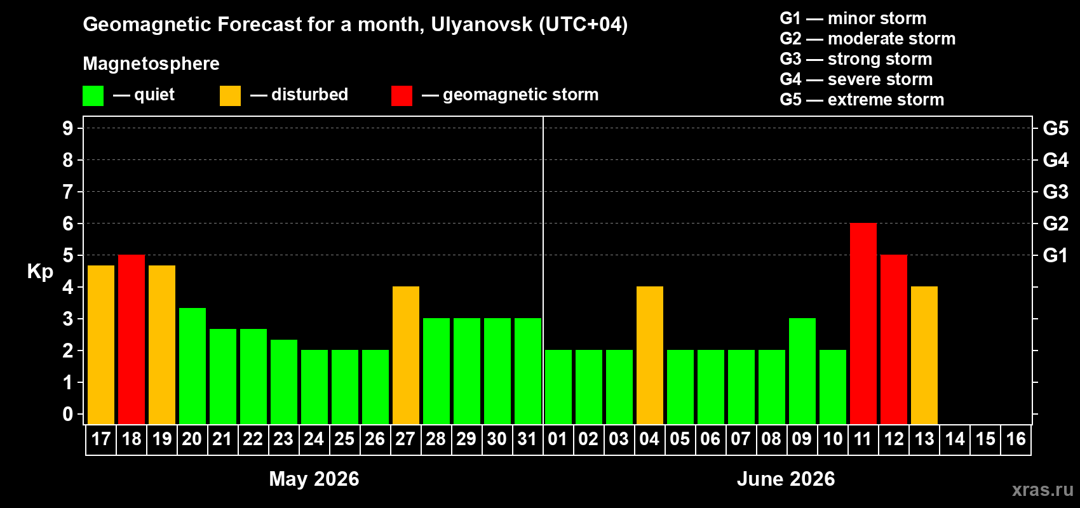This screenshot has height=508, width=1080.
Task: Click the G2 label on the right axis
Action: pos(1056,224)
